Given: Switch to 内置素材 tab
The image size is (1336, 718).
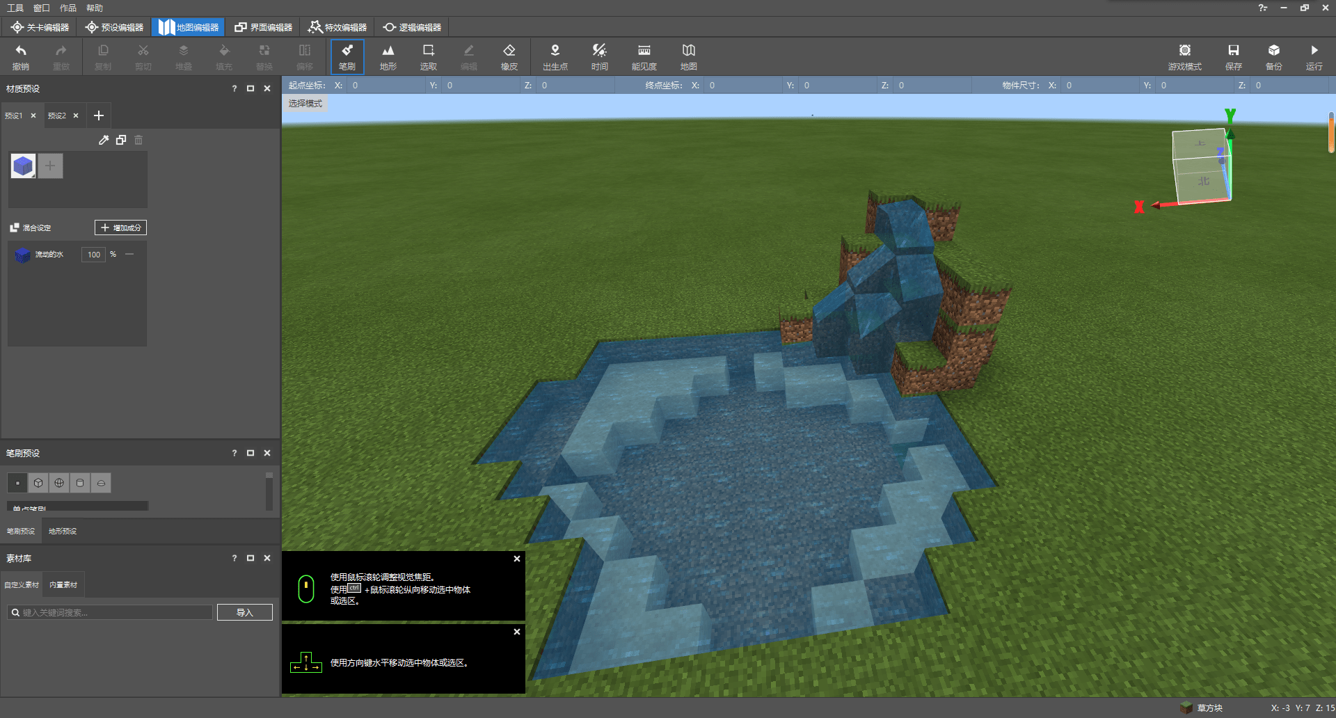Looking at the screenshot, I should (63, 584).
